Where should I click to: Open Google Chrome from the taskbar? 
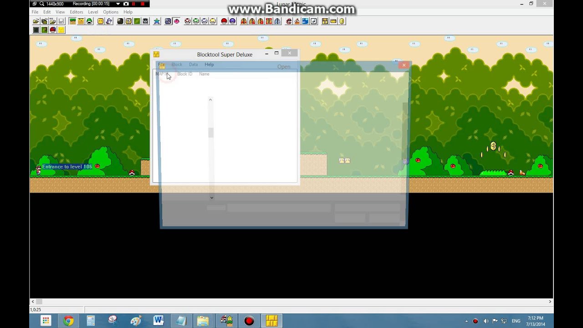[68, 321]
